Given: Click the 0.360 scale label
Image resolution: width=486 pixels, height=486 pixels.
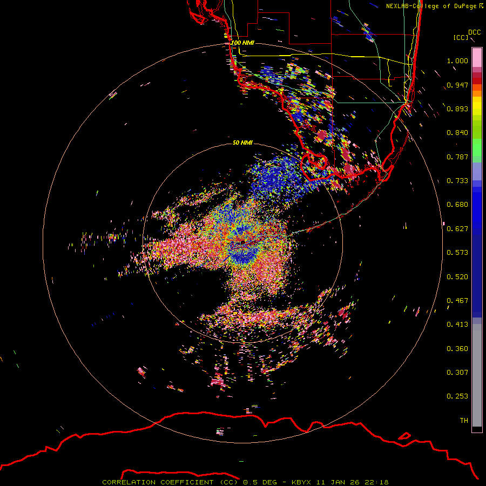Looking at the screenshot, I should tap(457, 349).
